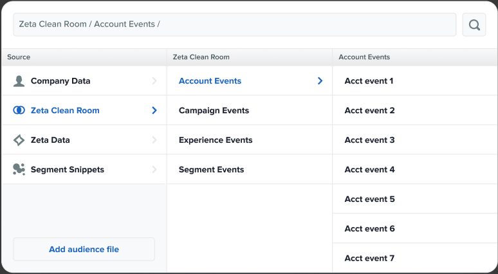This screenshot has height=274, width=498.
Task: Click the Company Data person icon
Action: [x=19, y=81]
